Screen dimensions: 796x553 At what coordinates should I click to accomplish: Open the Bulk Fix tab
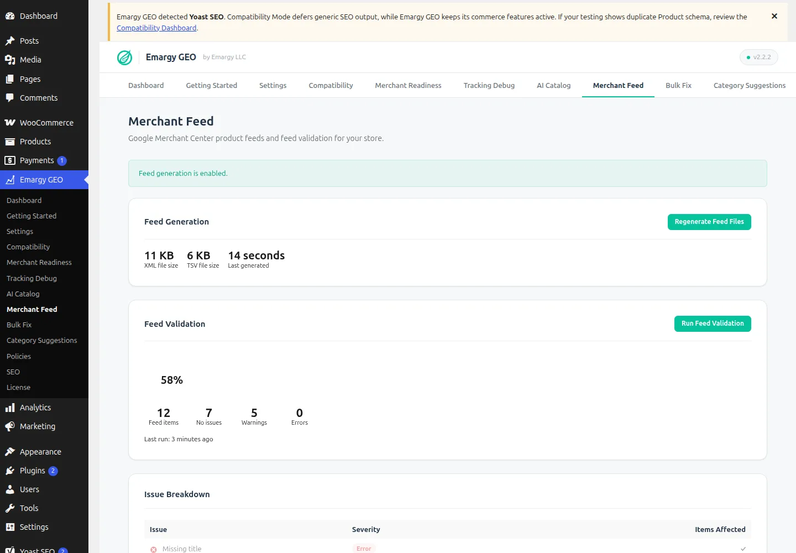[x=679, y=86]
